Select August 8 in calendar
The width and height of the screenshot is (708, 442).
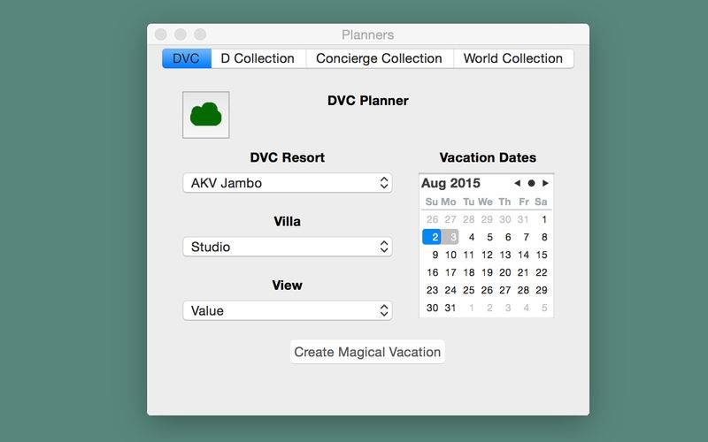pyautogui.click(x=544, y=237)
